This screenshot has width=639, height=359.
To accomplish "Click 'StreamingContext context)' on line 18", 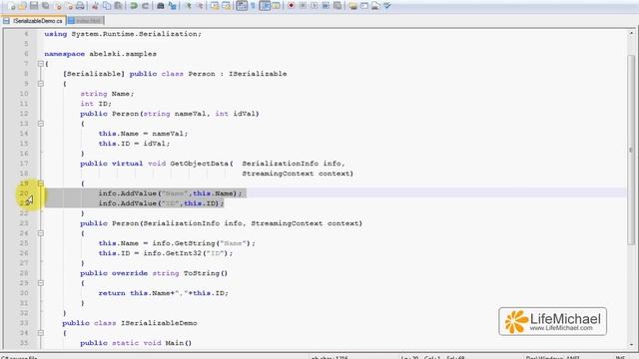I will [298, 174].
